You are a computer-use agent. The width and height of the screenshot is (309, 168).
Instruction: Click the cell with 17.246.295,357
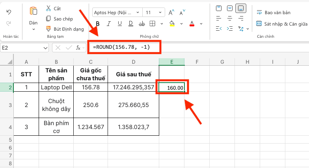(x=133, y=87)
